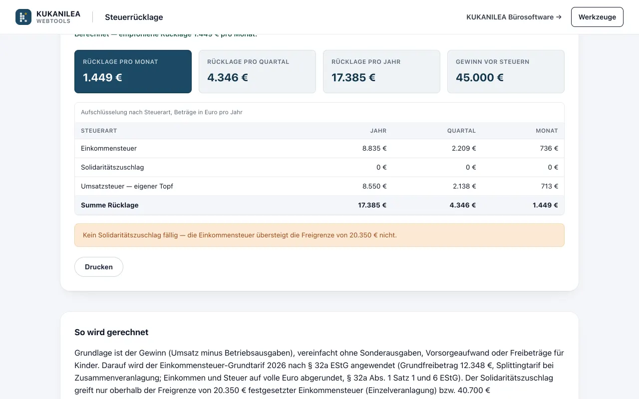The width and height of the screenshot is (639, 399).
Task: Click the Jahr column header
Action: pyautogui.click(x=378, y=131)
